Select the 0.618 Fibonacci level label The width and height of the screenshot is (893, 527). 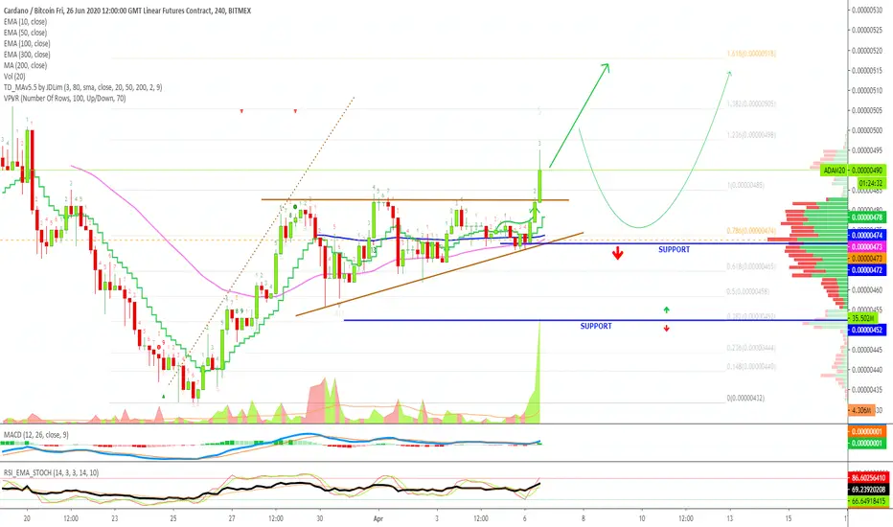751,266
